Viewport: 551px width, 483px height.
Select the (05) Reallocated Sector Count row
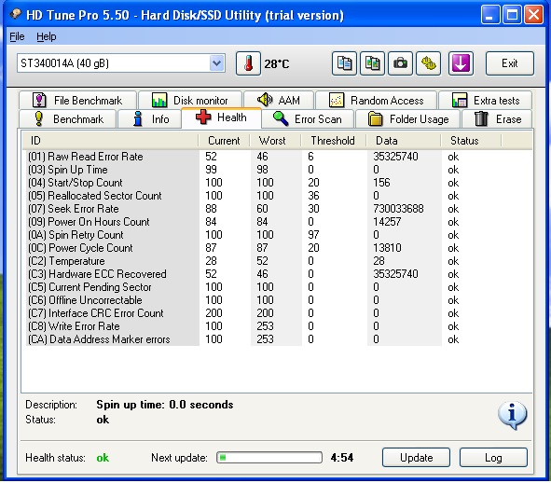[279, 196]
